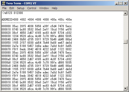
Task: Click value 4c49 in row 0008b0
Action: [38, 63]
